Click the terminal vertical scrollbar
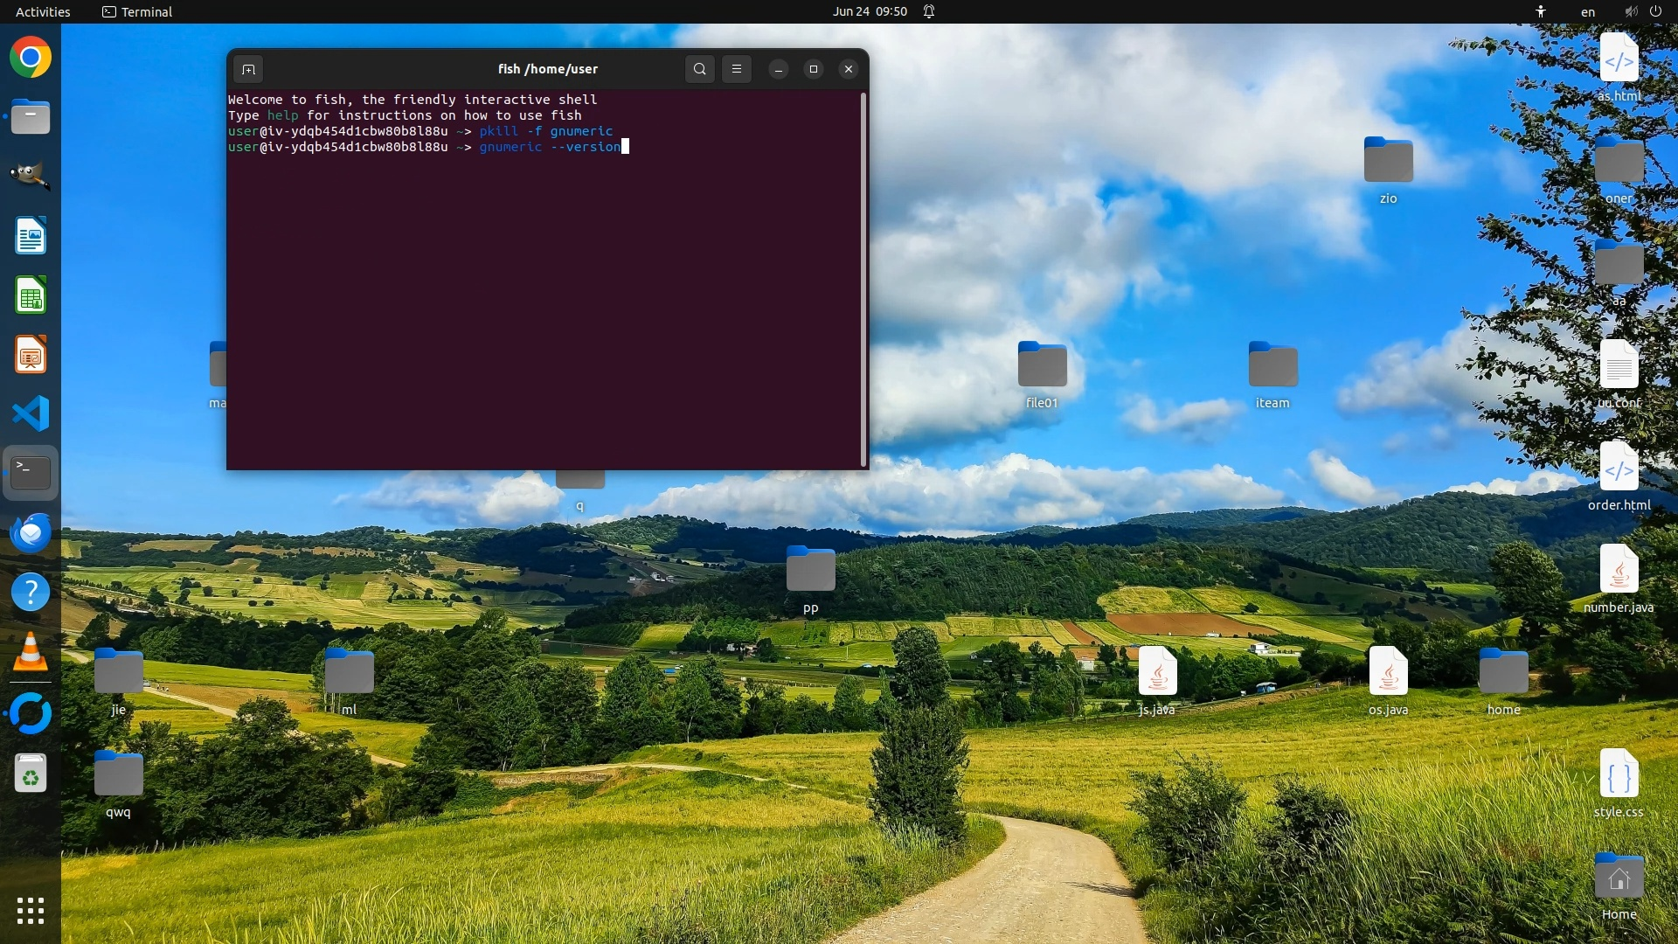Screen dimensions: 1678x944 point(863,280)
